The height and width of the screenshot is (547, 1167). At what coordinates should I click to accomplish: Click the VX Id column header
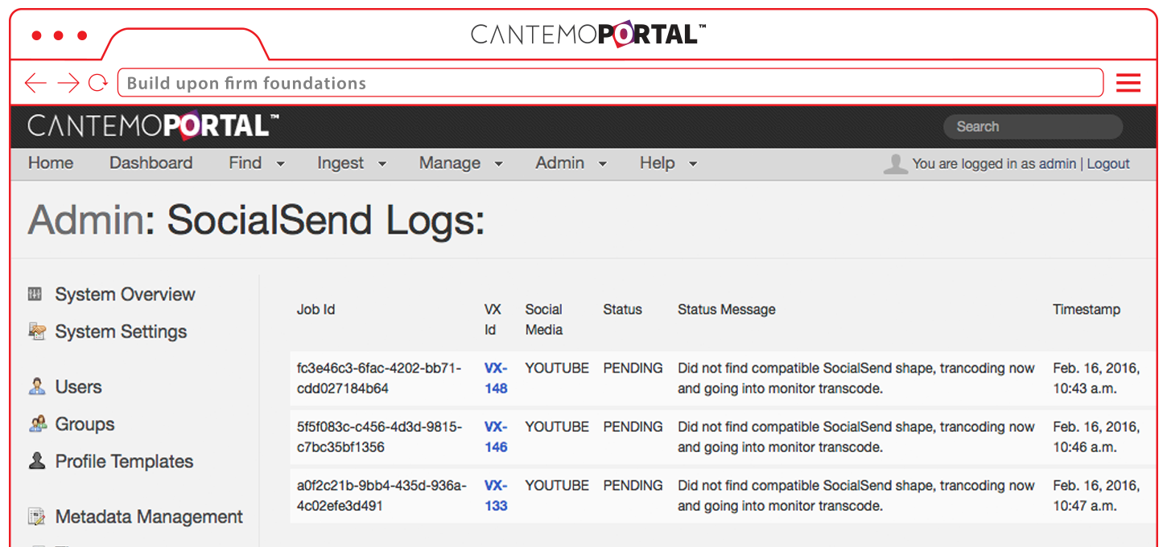pos(493,319)
